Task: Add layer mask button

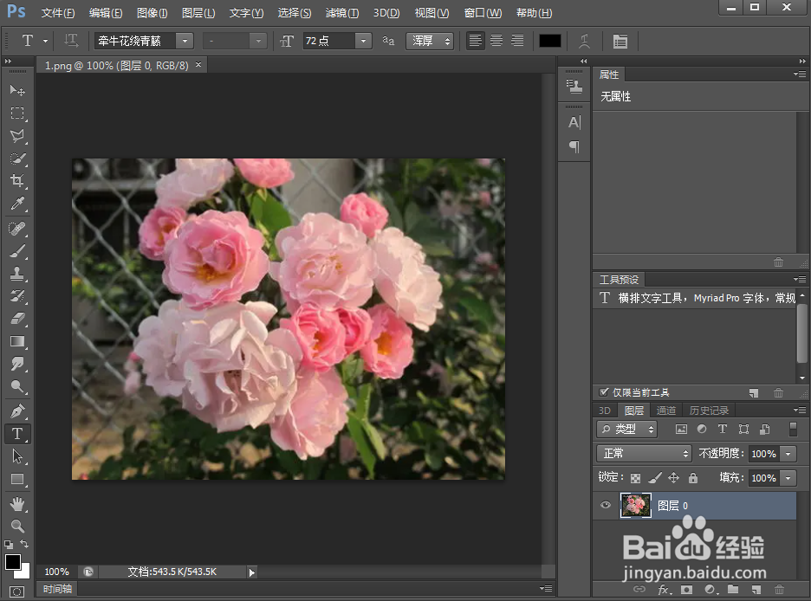Action: [686, 590]
